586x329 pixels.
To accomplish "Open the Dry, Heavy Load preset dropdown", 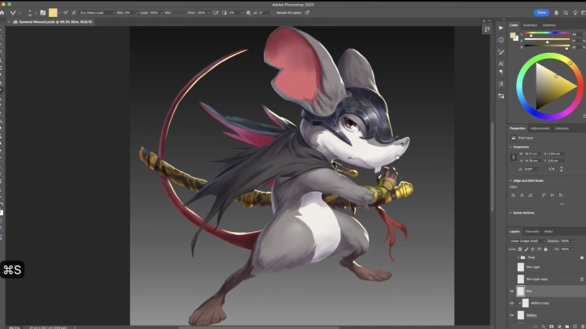I will (x=97, y=13).
